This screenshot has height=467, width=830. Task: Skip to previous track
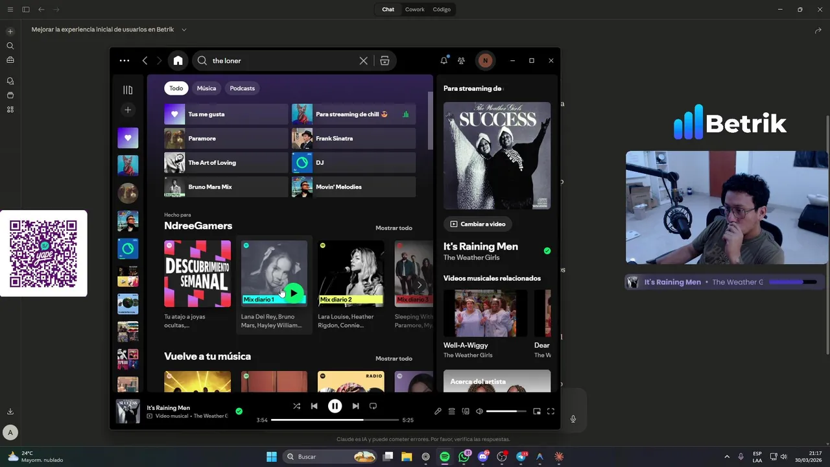314,406
